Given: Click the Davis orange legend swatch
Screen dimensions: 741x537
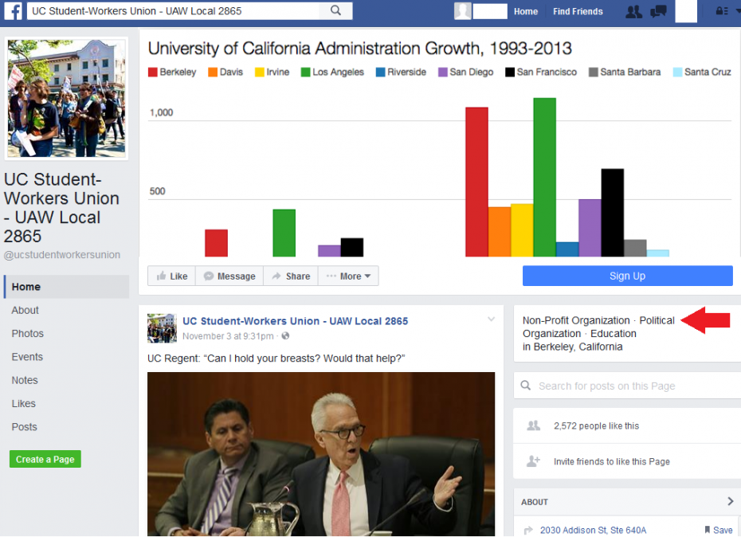Looking at the screenshot, I should click(x=213, y=72).
